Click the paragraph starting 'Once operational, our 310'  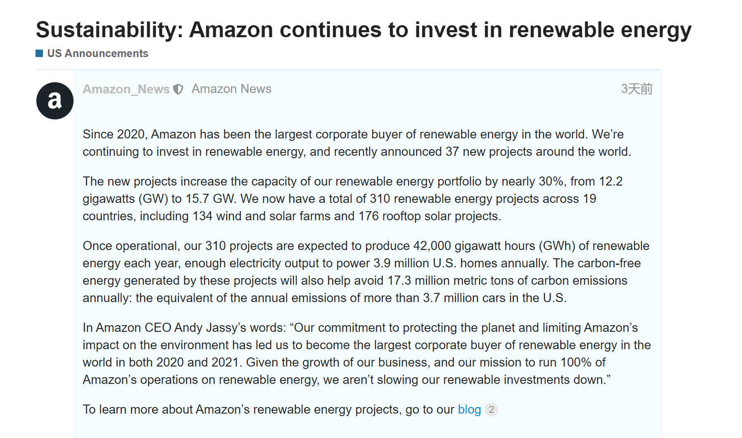[366, 272]
